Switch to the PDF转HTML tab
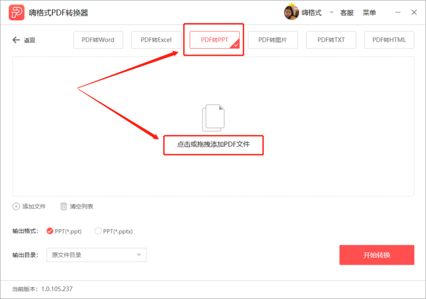 point(389,40)
